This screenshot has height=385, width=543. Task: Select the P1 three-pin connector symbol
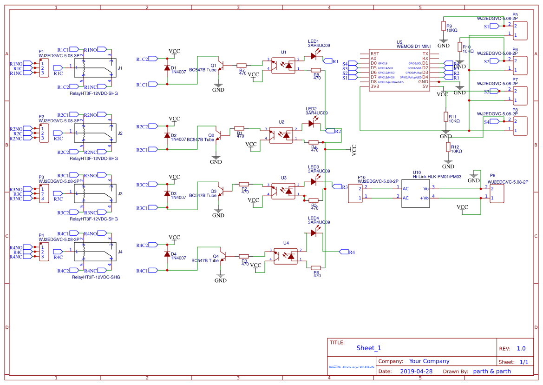pos(44,67)
